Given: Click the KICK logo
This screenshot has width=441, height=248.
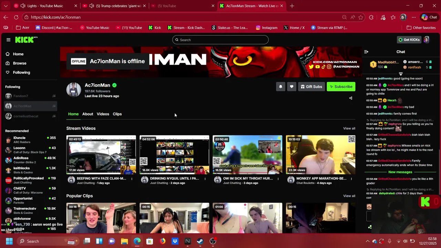Looking at the screenshot, I should (26, 40).
